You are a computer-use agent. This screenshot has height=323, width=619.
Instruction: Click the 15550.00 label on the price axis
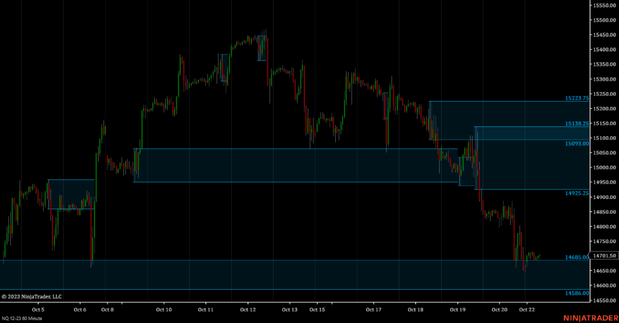(604, 5)
